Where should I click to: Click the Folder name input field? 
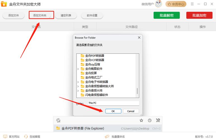tap(113, 103)
